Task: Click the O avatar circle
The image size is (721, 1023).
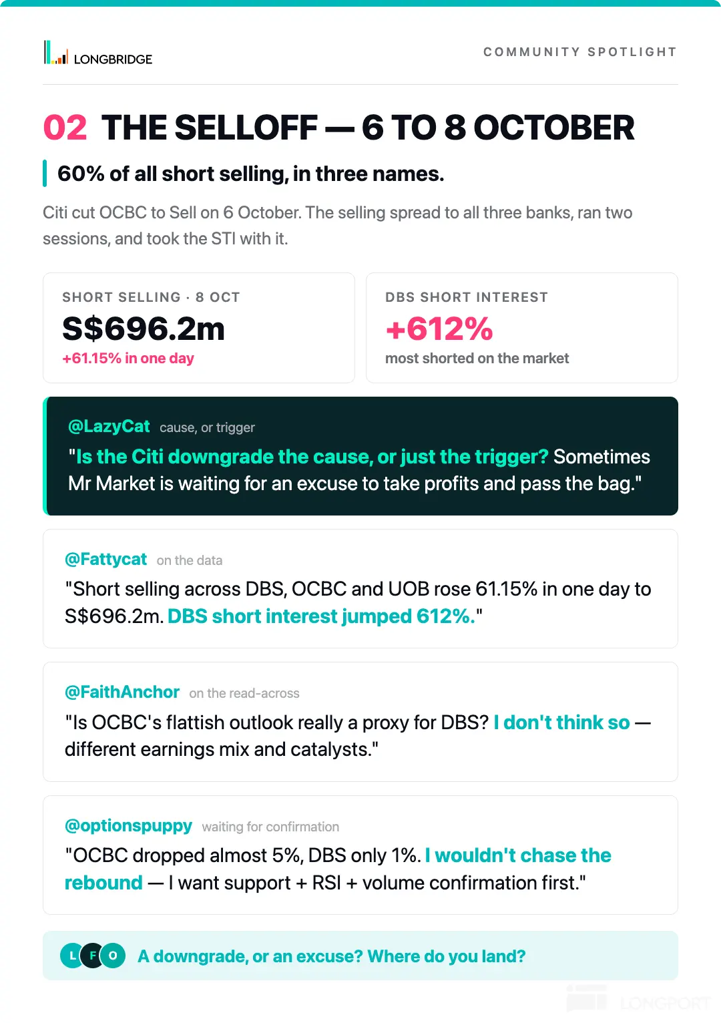Action: point(113,956)
